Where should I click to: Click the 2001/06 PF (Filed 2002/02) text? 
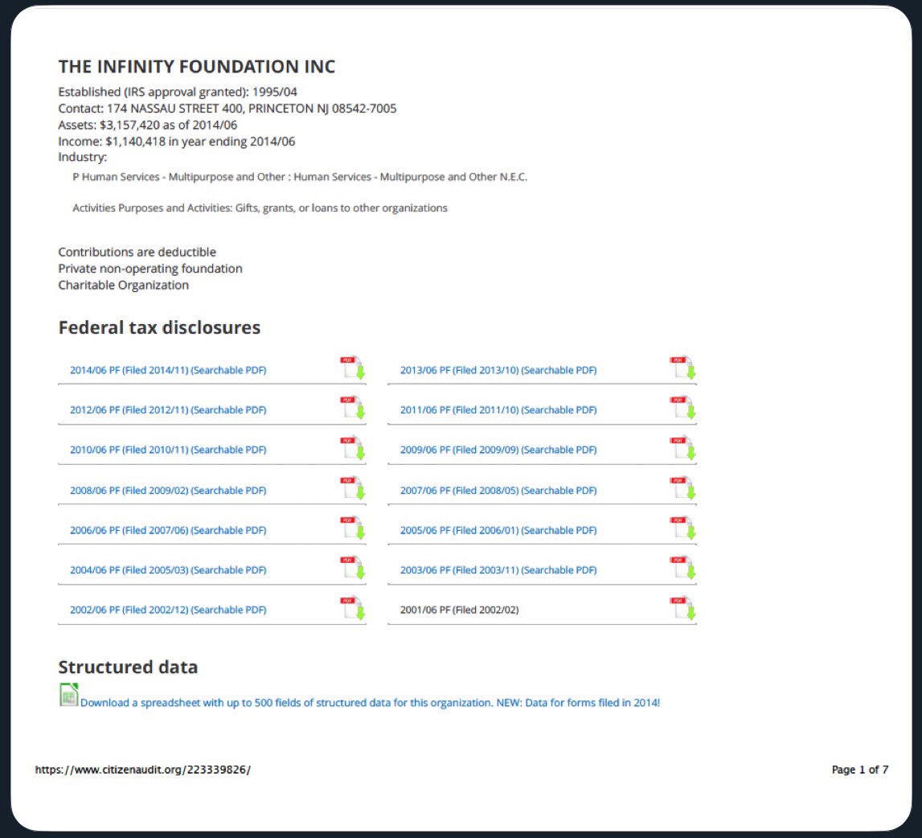tap(459, 610)
